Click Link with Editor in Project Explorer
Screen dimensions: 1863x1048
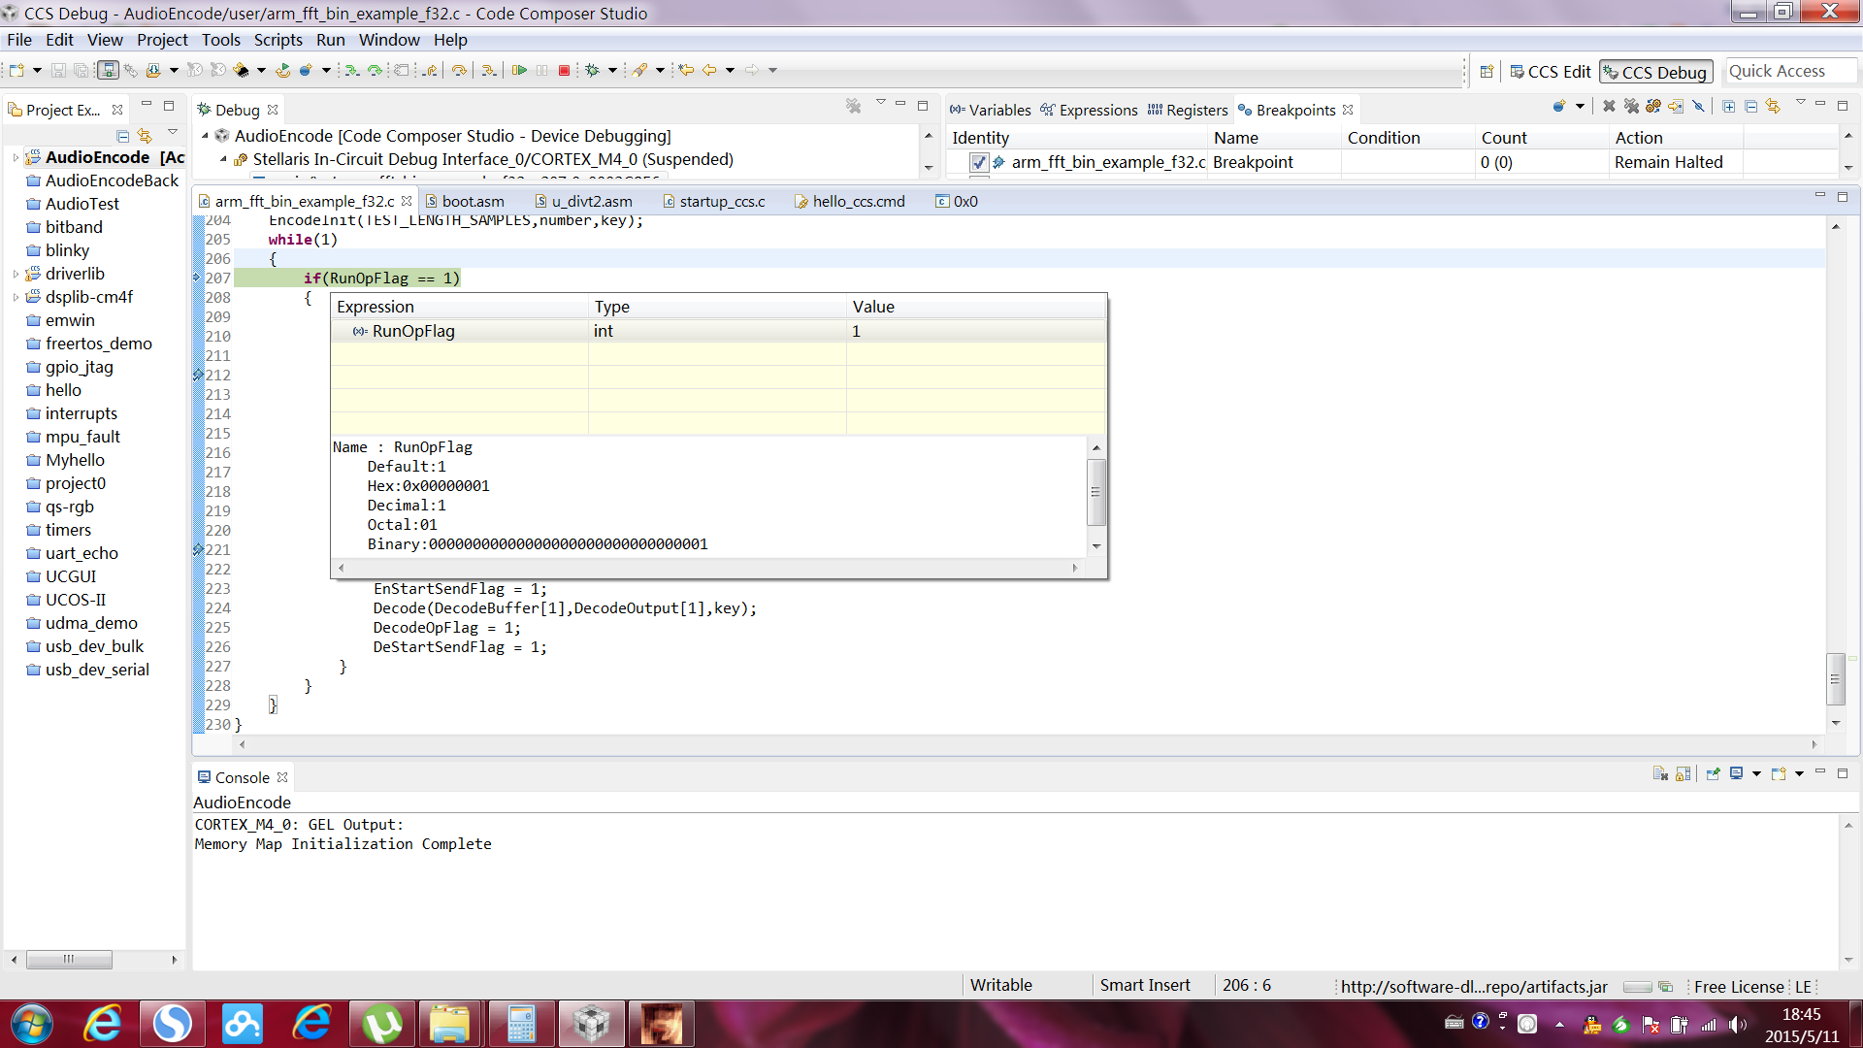(x=145, y=136)
